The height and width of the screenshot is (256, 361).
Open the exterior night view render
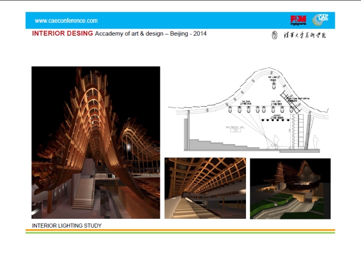click(290, 188)
